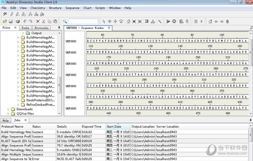Select the four-arrow Translate tool icon
Viewport: 253px width, 161px height.
tap(116, 21)
